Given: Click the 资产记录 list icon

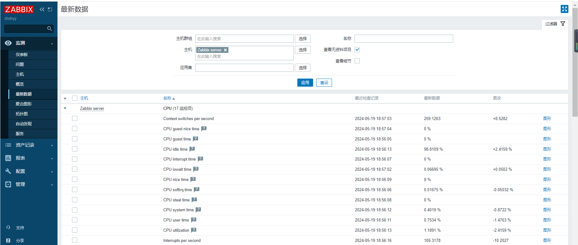Looking at the screenshot, I should (8, 145).
